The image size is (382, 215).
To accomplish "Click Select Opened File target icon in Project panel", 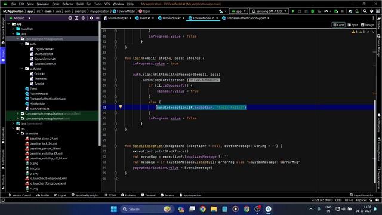I will [x=70, y=18].
